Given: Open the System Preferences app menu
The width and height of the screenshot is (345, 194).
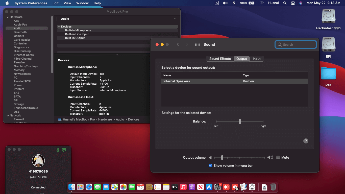Looking at the screenshot, I should point(31,3).
